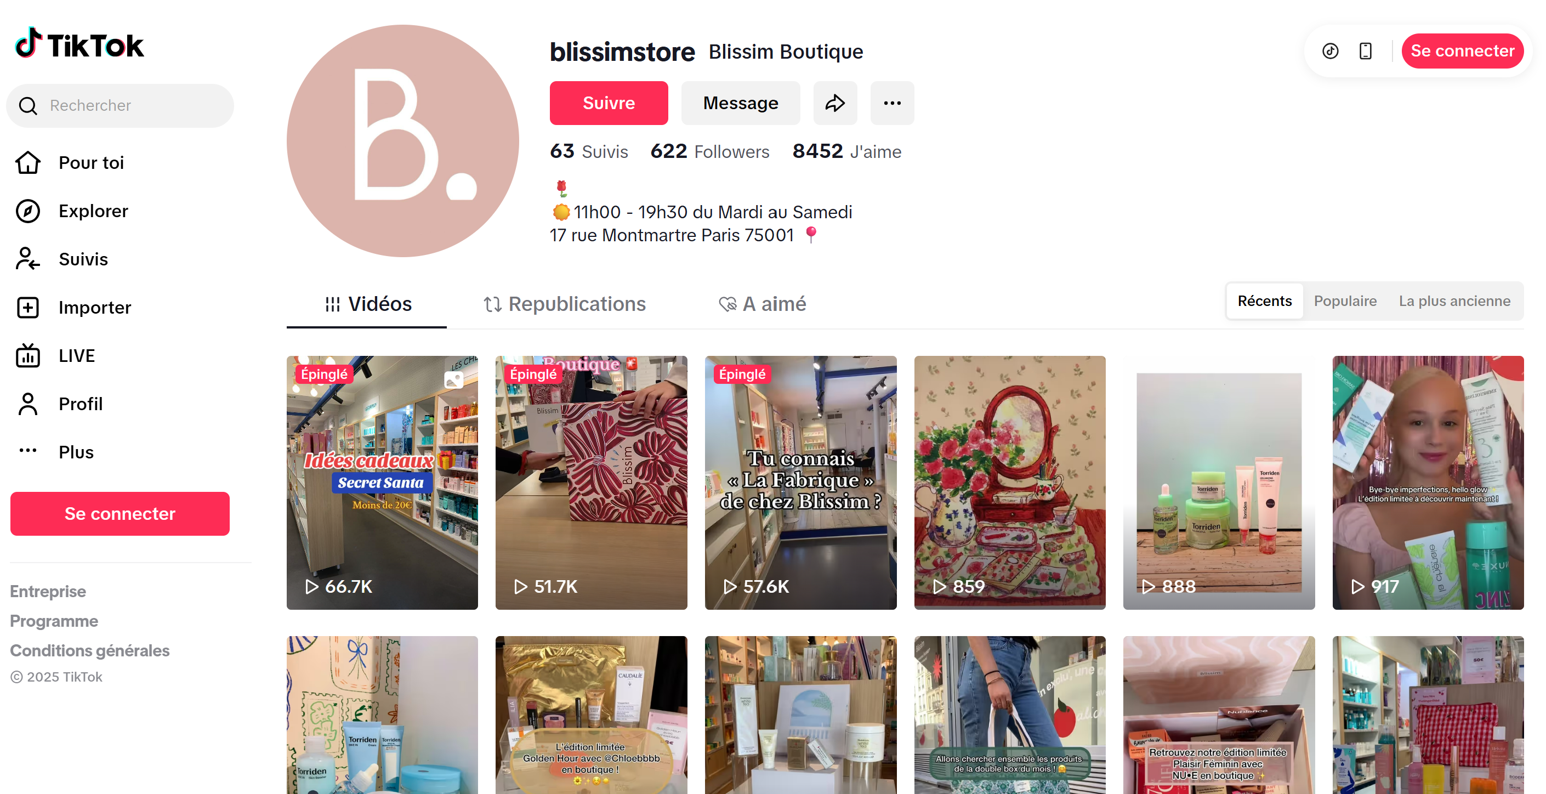Open the share profile arrow icon
The width and height of the screenshot is (1546, 794).
(835, 103)
